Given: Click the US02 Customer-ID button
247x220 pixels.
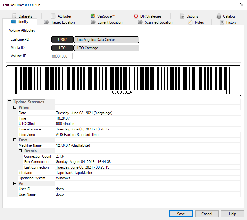Looking at the screenshot, I should tap(63, 40).
